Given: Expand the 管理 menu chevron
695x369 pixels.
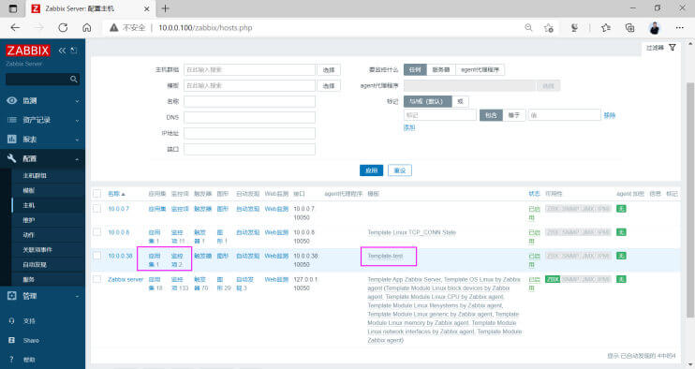Looking at the screenshot, I should click(77, 296).
